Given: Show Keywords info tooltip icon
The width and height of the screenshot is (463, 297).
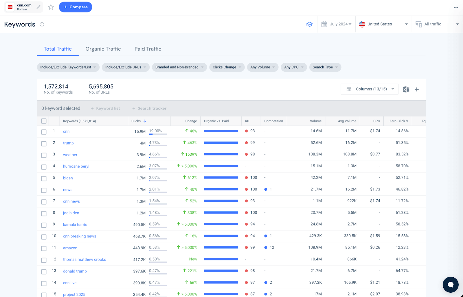Looking at the screenshot, I should [x=42, y=24].
